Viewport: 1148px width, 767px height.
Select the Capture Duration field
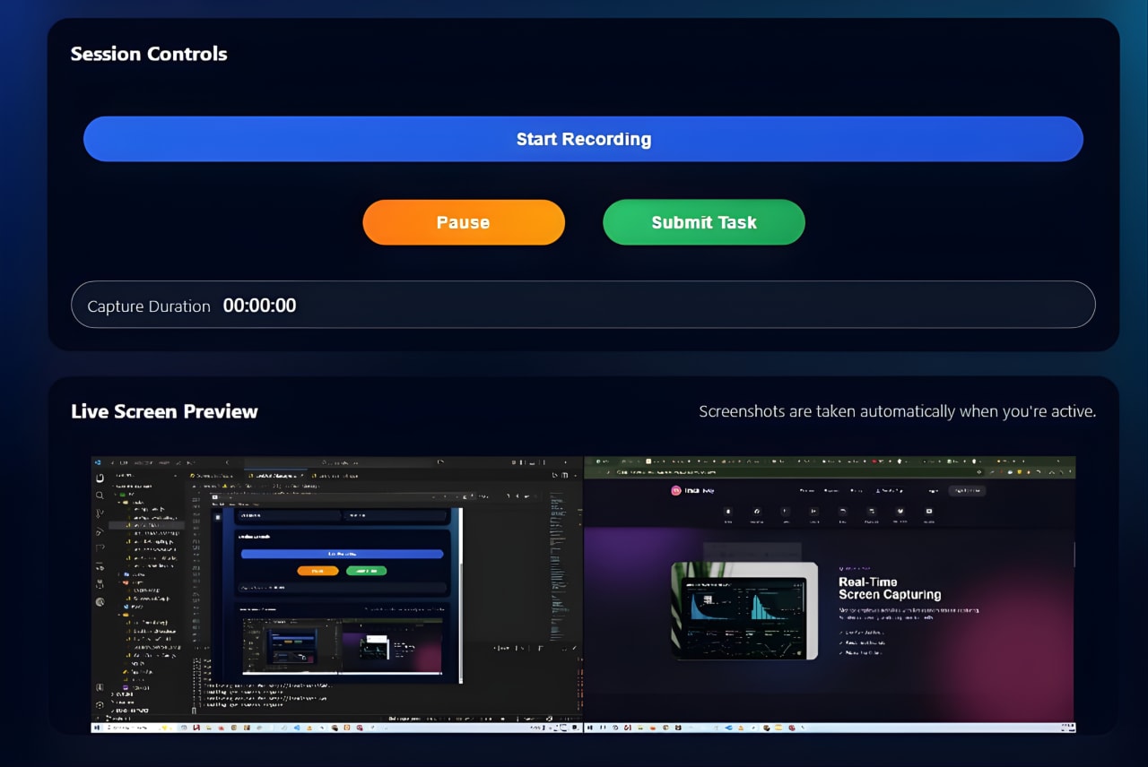583,305
